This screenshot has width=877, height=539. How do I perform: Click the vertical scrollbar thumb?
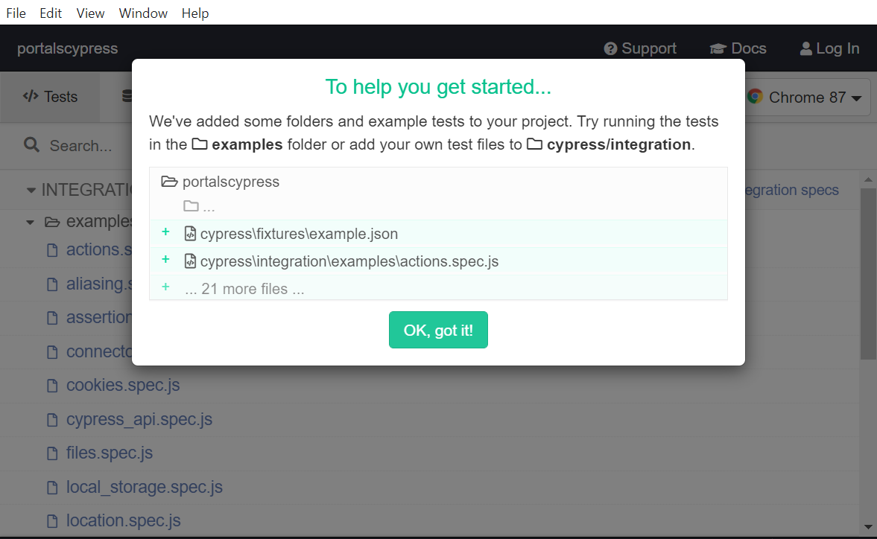click(x=868, y=274)
